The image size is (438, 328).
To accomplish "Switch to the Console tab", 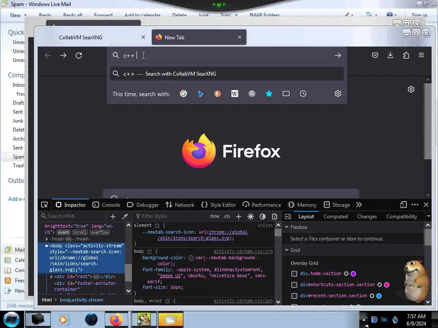I will point(107,205).
